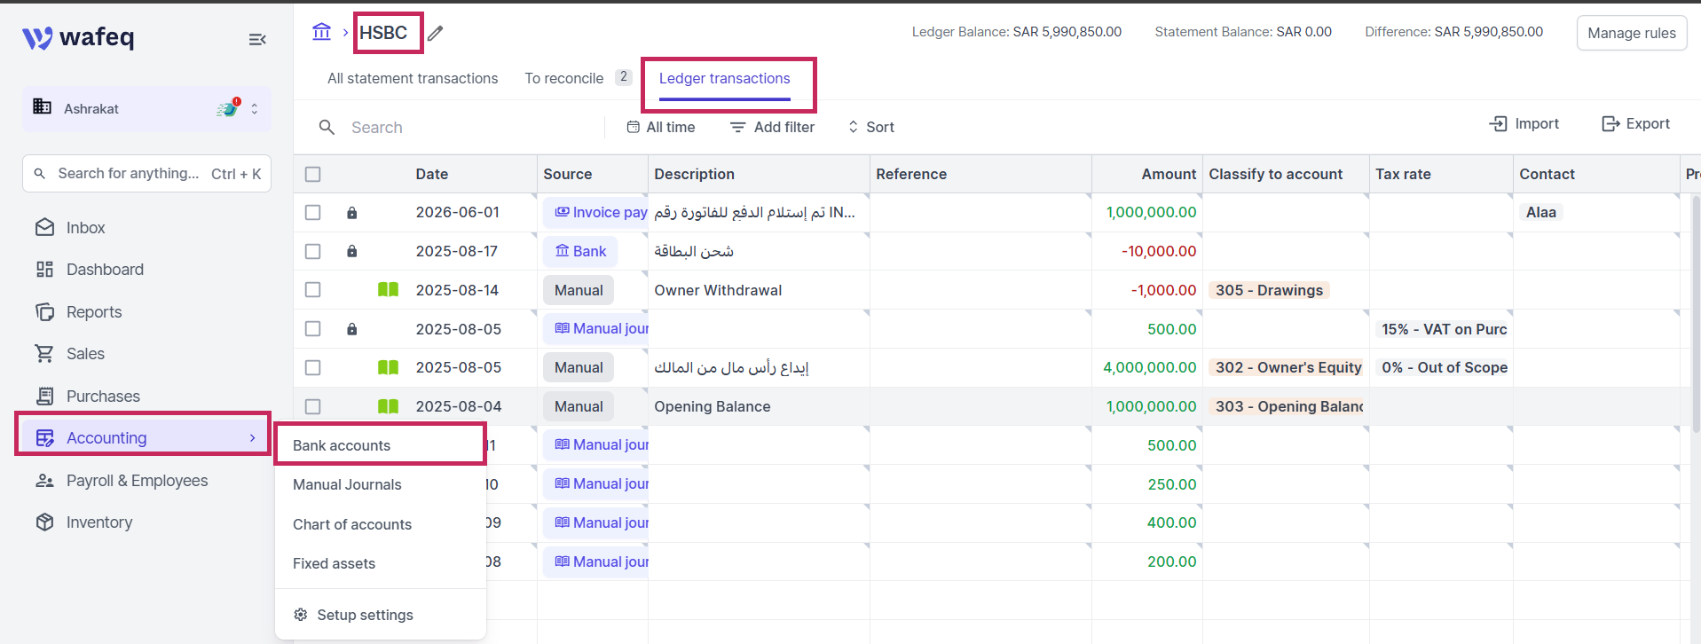Click the lock icon on 2025-08-17 row
The image size is (1701, 644).
352,251
